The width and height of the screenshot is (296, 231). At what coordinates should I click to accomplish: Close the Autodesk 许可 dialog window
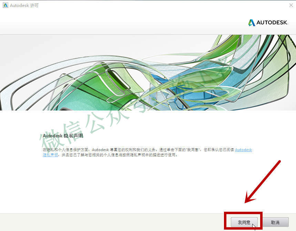tap(291, 5)
